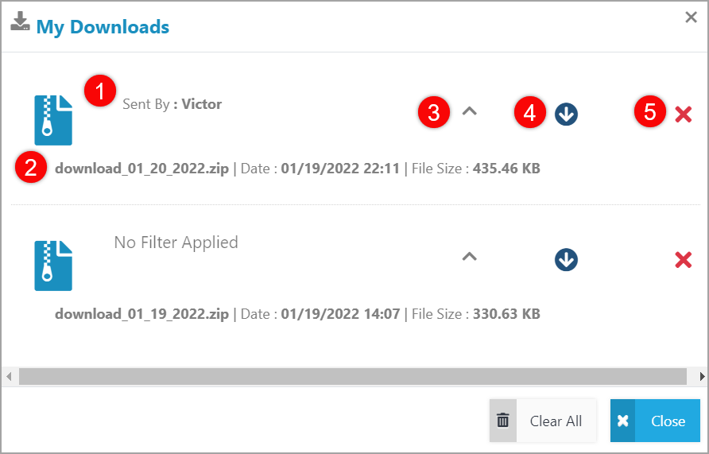This screenshot has width=709, height=454.
Task: Collapse details of the download sent by Victor
Action: click(470, 112)
